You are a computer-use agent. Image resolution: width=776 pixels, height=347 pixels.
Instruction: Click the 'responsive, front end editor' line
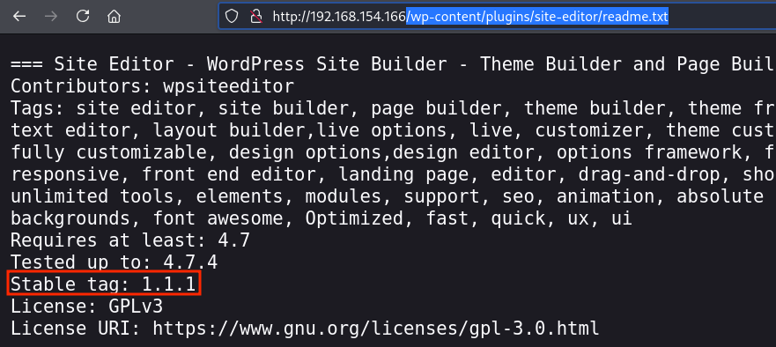tap(393, 174)
